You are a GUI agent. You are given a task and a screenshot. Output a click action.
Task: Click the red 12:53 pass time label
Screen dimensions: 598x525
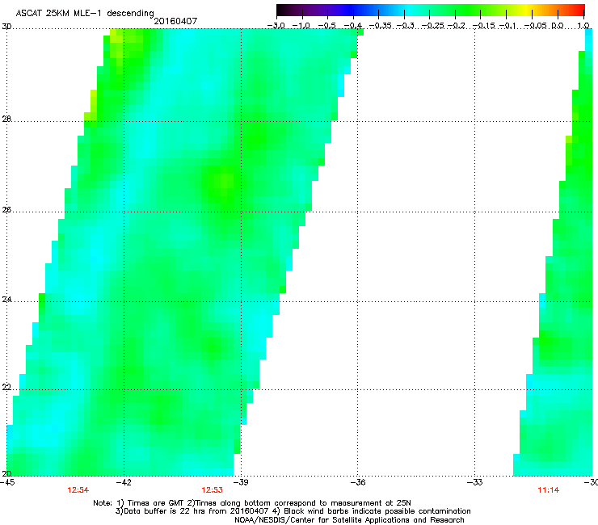(212, 490)
